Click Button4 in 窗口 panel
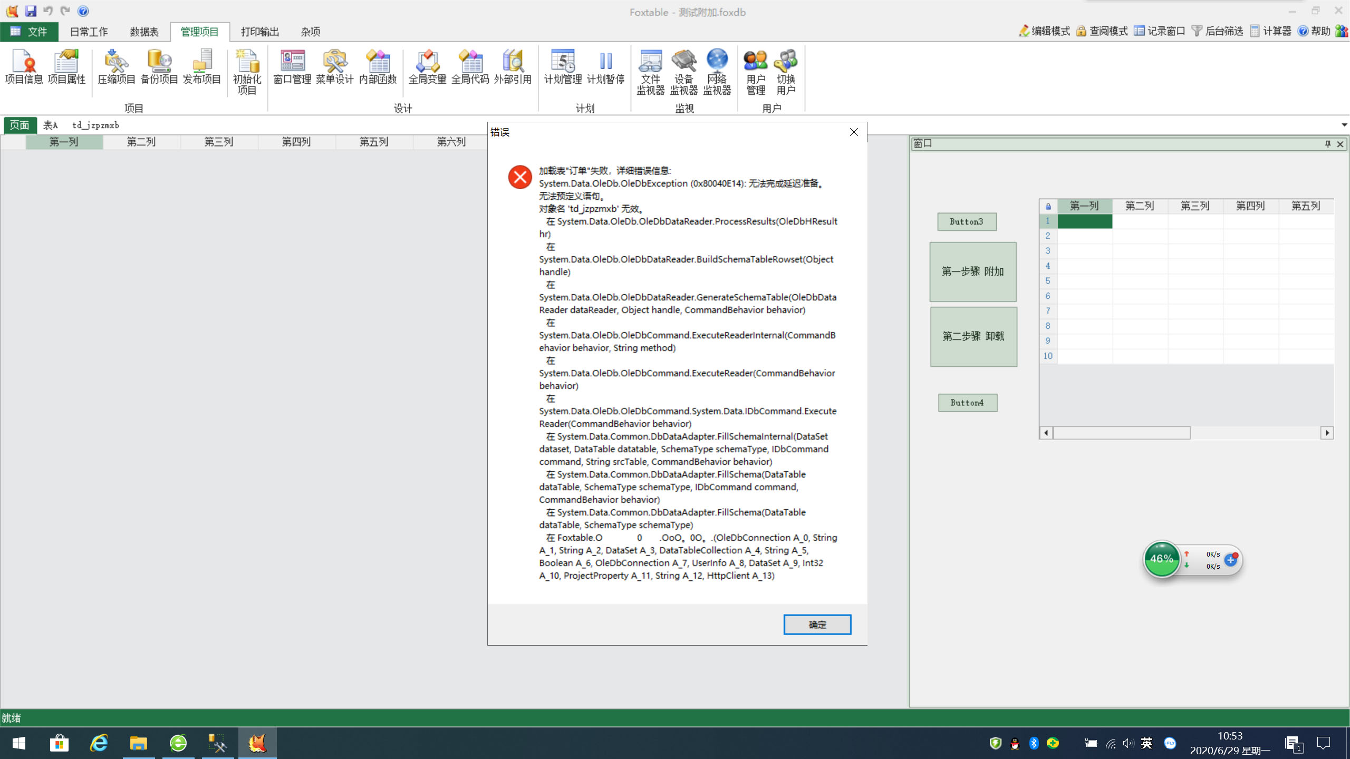1350x759 pixels. [x=967, y=403]
